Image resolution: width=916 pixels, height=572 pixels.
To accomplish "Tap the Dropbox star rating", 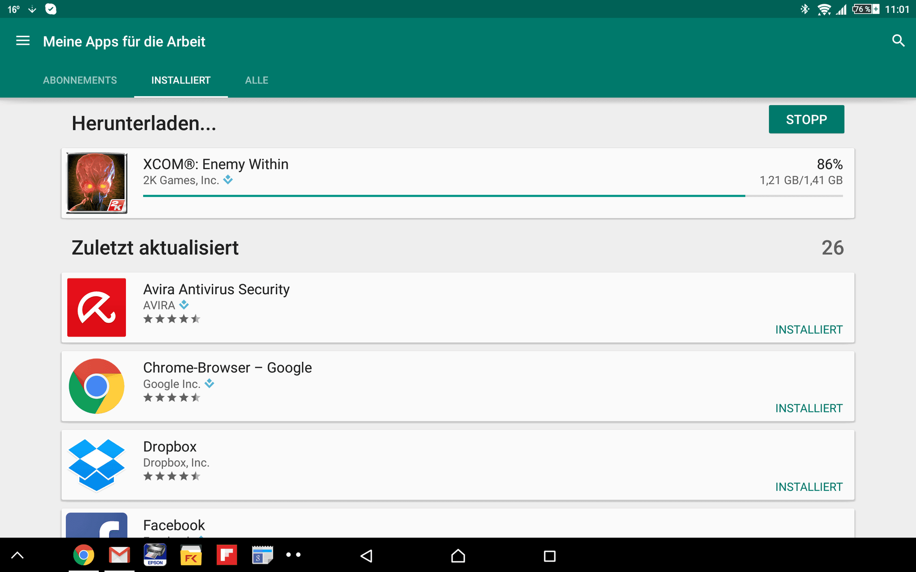I will click(x=172, y=476).
